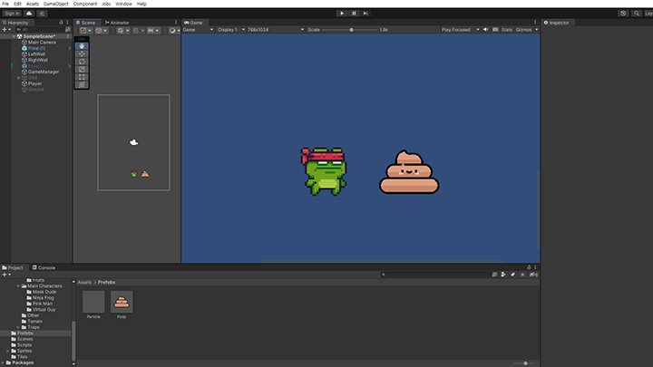
Task: Click the Sign in button
Action: click(x=12, y=14)
